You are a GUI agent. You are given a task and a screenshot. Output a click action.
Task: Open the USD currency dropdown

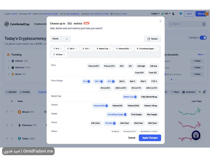[166, 14]
